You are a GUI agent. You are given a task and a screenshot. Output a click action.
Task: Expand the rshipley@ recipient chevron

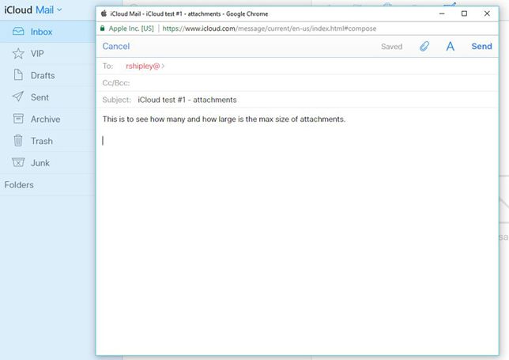[163, 66]
